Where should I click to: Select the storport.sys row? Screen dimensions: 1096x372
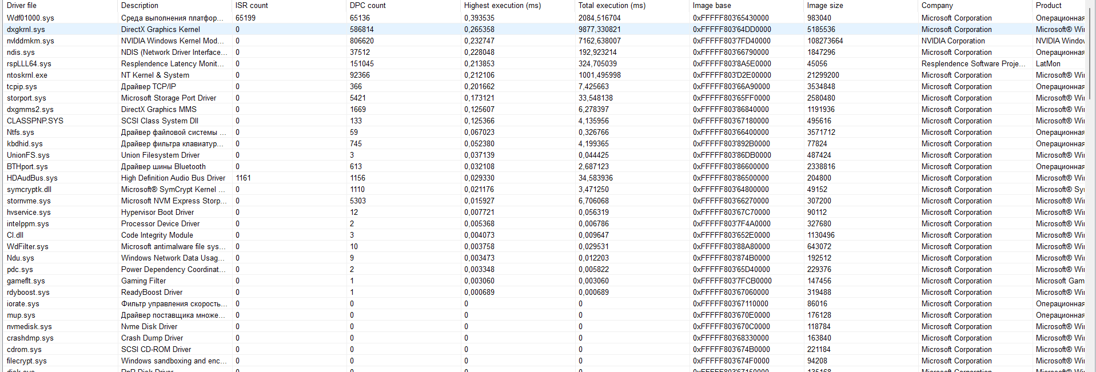tap(26, 98)
